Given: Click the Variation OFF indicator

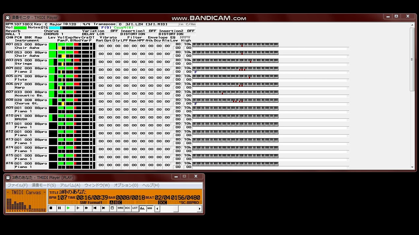Looking at the screenshot, I should click(x=114, y=31).
